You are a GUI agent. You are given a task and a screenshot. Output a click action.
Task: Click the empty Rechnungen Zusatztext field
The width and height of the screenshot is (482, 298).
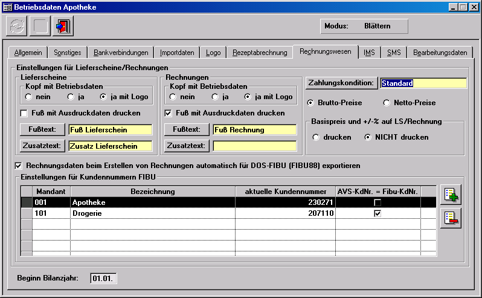[254, 146]
